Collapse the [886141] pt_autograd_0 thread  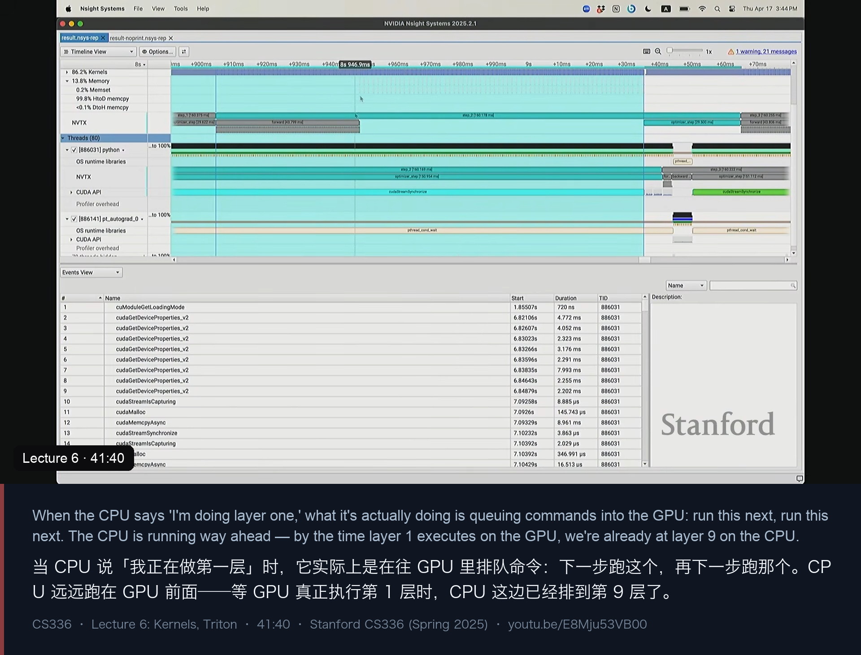(67, 219)
